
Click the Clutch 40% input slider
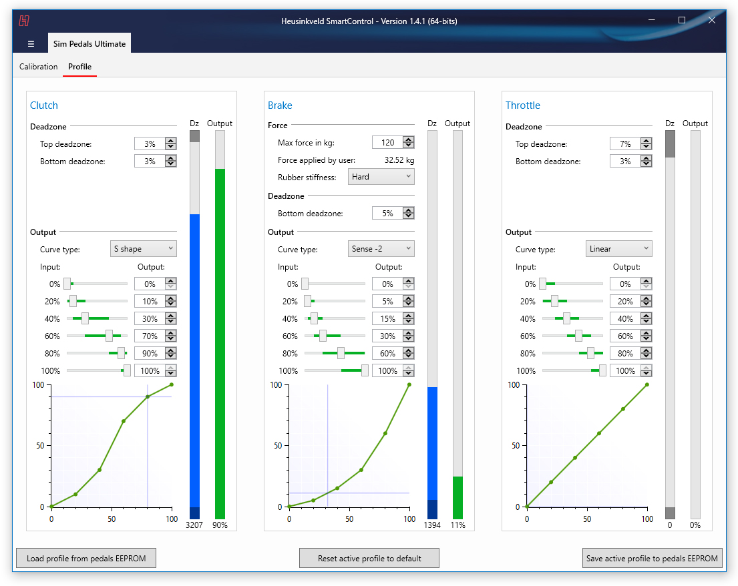click(x=97, y=318)
